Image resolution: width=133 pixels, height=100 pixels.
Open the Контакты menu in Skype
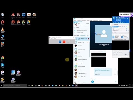click(79, 20)
